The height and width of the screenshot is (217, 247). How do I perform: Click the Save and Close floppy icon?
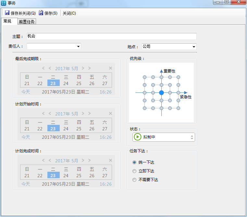click(x=7, y=13)
